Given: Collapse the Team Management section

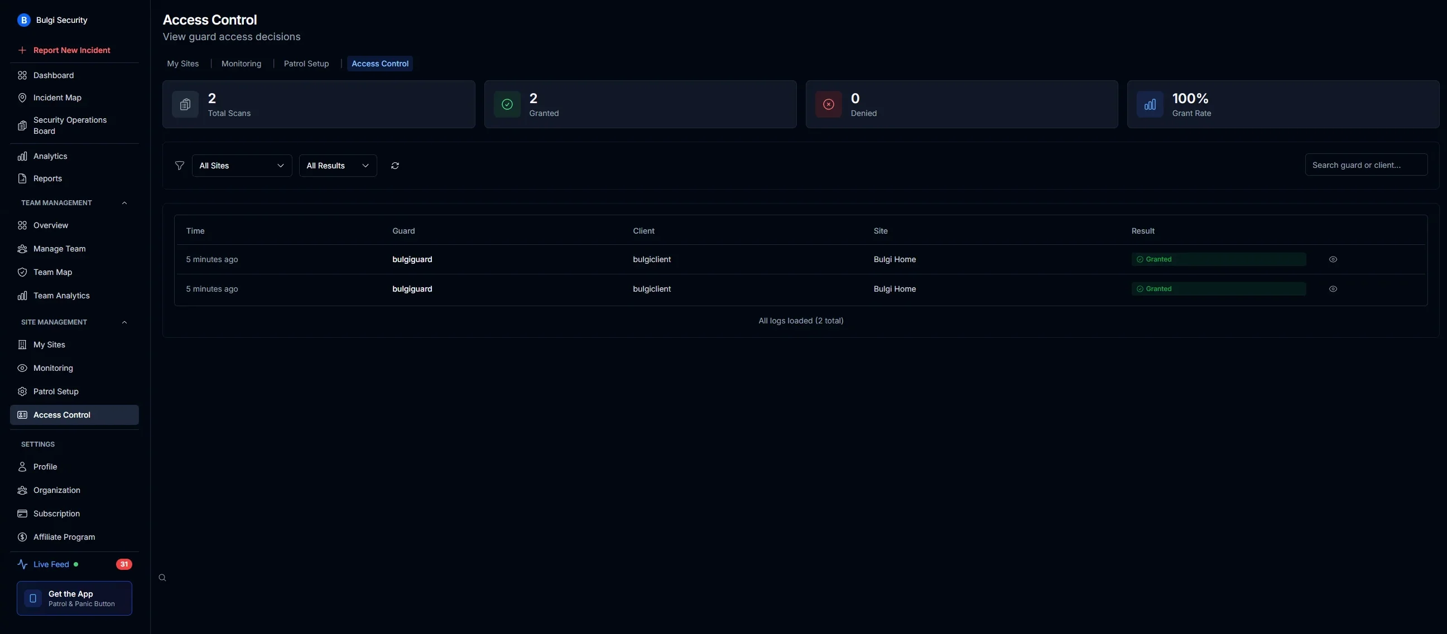Looking at the screenshot, I should click(124, 202).
